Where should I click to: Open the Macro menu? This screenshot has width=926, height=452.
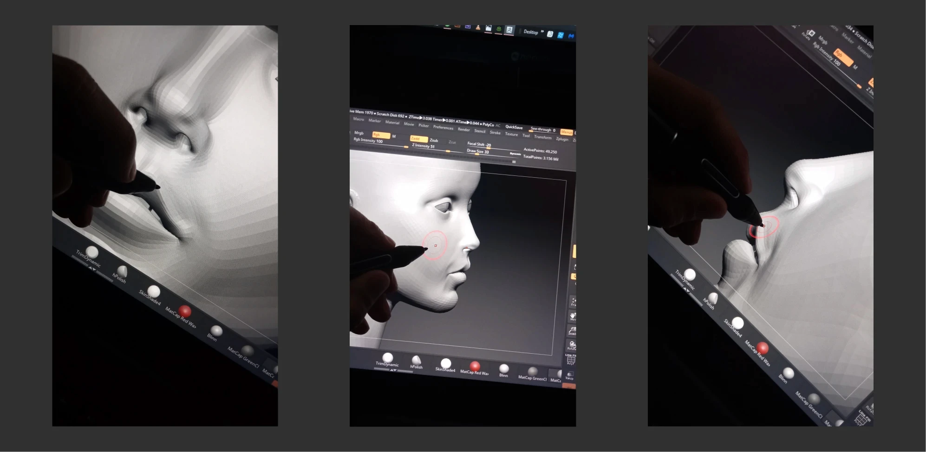tap(359, 119)
